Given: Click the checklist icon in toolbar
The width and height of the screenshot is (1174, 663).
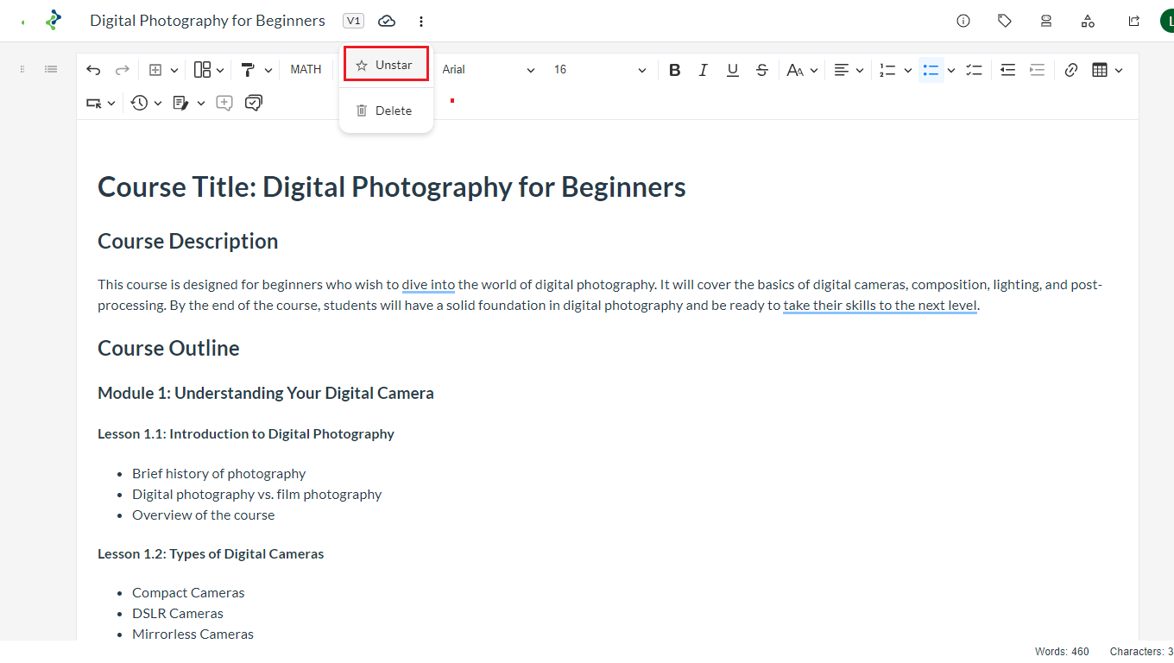Looking at the screenshot, I should point(975,70).
